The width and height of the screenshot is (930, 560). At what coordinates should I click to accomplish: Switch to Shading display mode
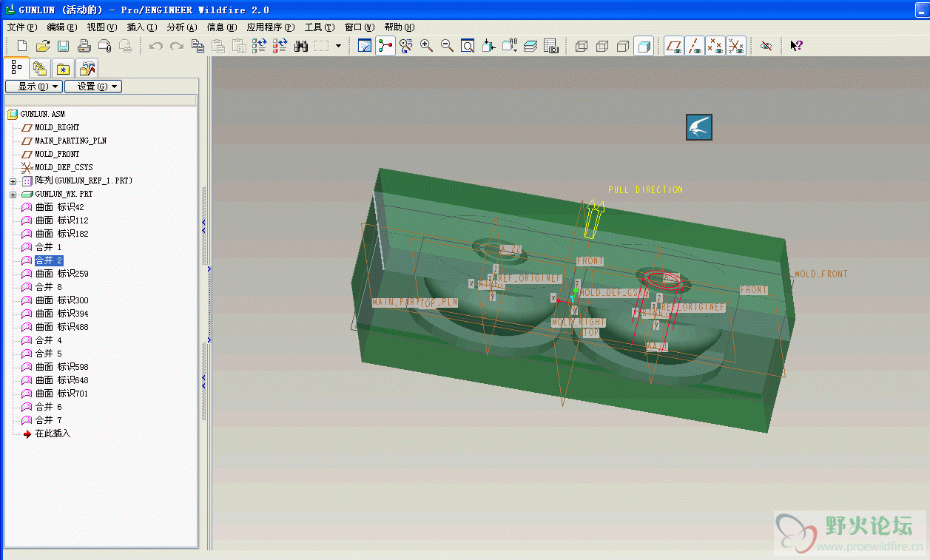(x=644, y=46)
